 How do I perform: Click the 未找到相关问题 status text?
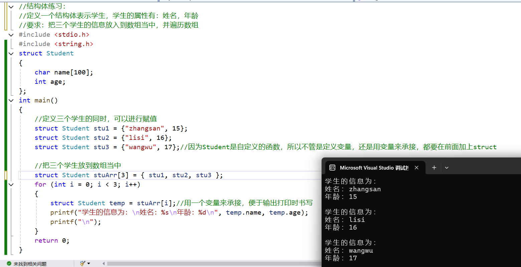pyautogui.click(x=30, y=264)
